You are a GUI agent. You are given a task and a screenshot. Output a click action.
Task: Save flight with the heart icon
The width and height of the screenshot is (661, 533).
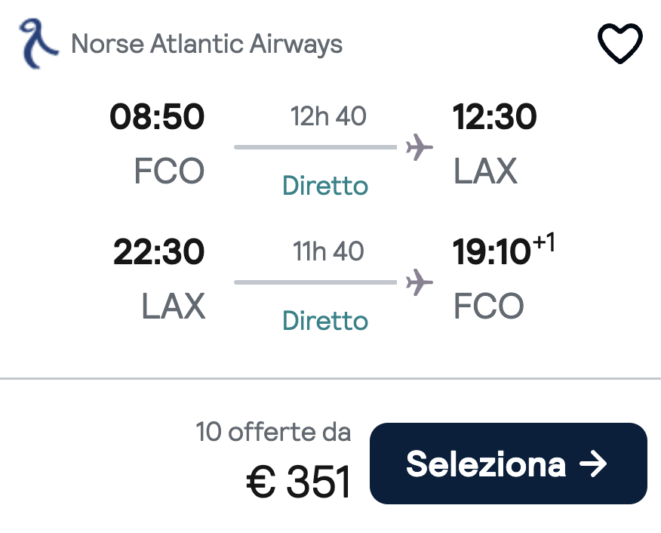[619, 44]
